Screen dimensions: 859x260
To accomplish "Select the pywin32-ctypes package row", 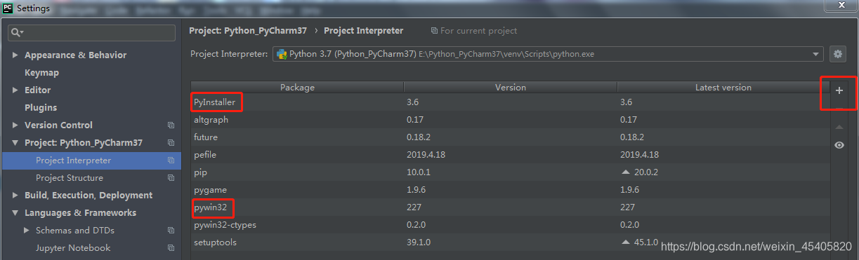I will click(x=510, y=225).
